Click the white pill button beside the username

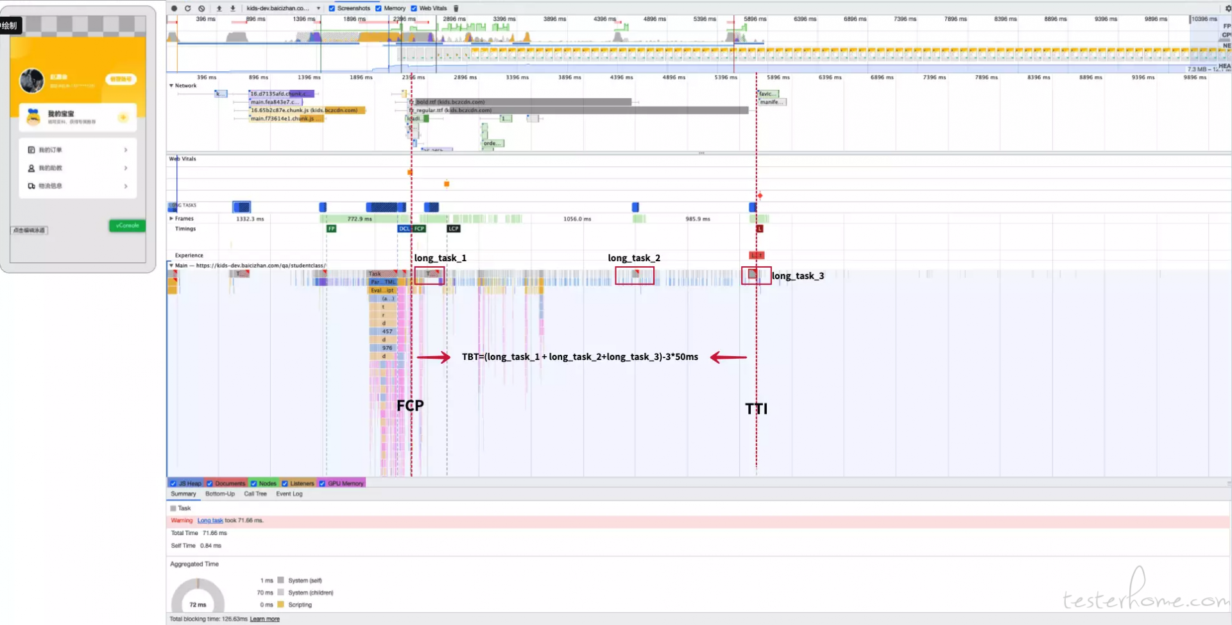click(121, 79)
